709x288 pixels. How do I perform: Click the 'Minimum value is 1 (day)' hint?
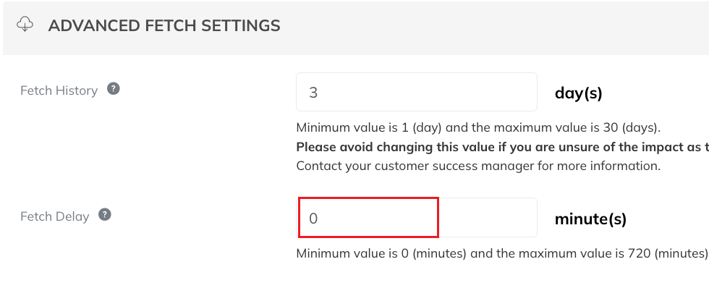368,127
